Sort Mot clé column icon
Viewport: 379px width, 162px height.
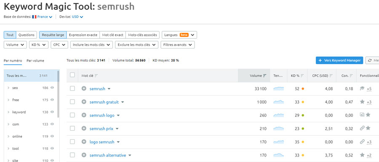click(96, 76)
